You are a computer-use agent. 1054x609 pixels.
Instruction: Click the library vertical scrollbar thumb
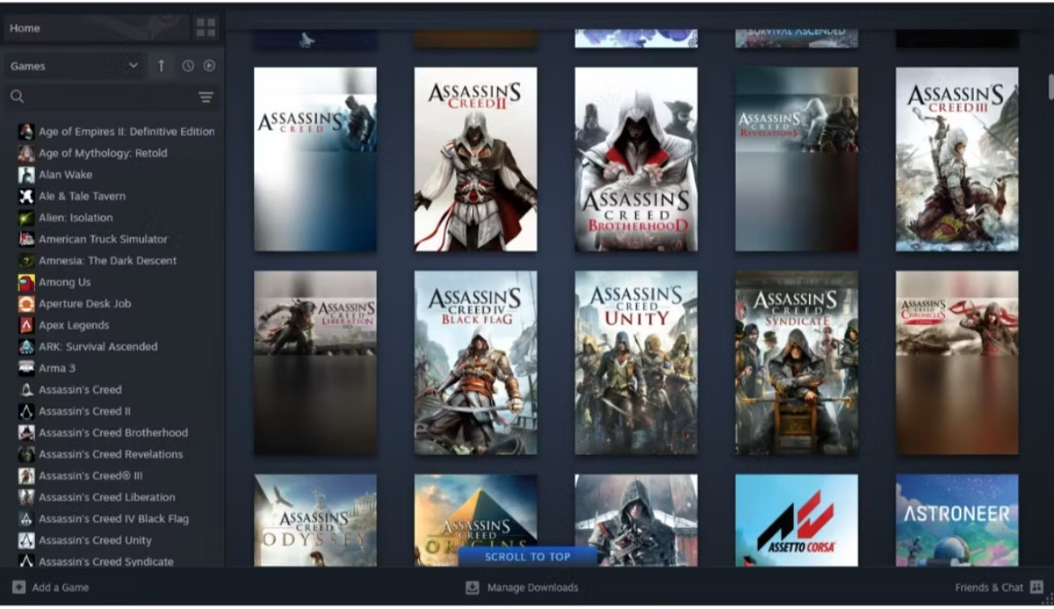click(1050, 87)
